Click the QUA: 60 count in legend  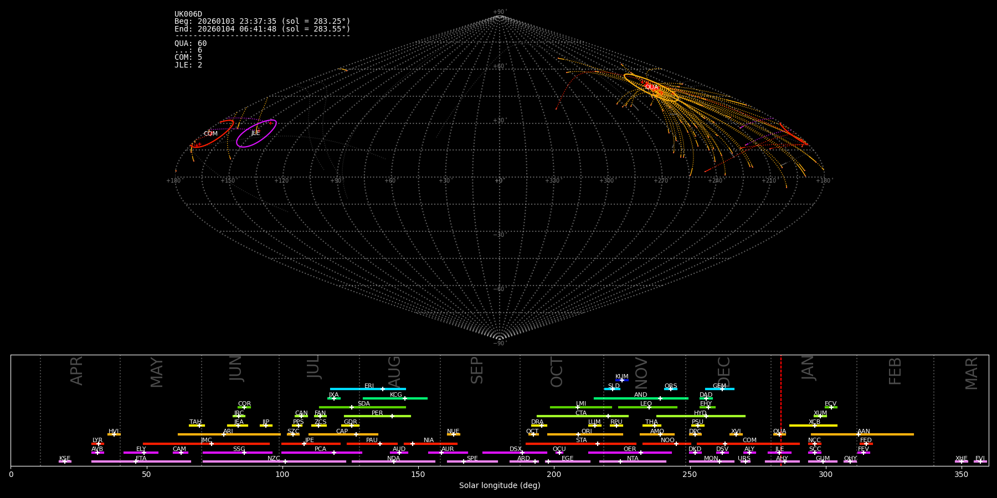pos(191,44)
